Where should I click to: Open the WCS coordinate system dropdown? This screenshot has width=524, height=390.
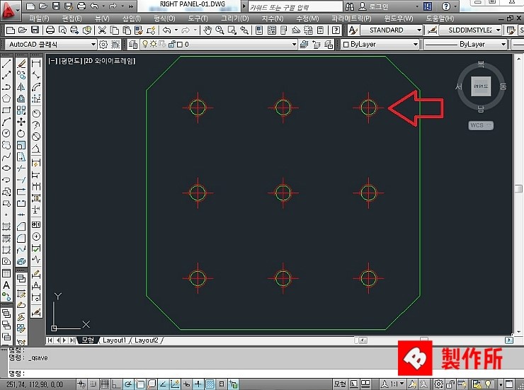point(481,125)
